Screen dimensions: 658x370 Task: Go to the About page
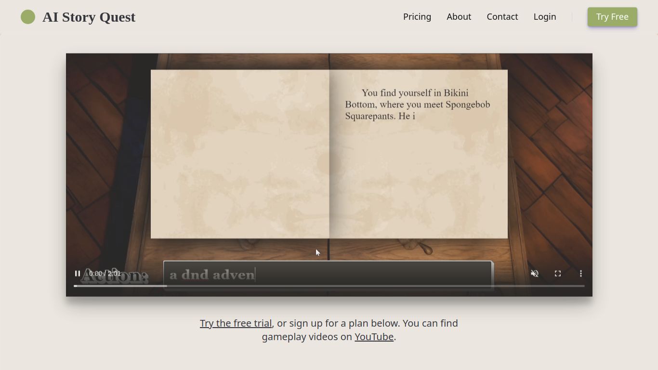click(459, 17)
